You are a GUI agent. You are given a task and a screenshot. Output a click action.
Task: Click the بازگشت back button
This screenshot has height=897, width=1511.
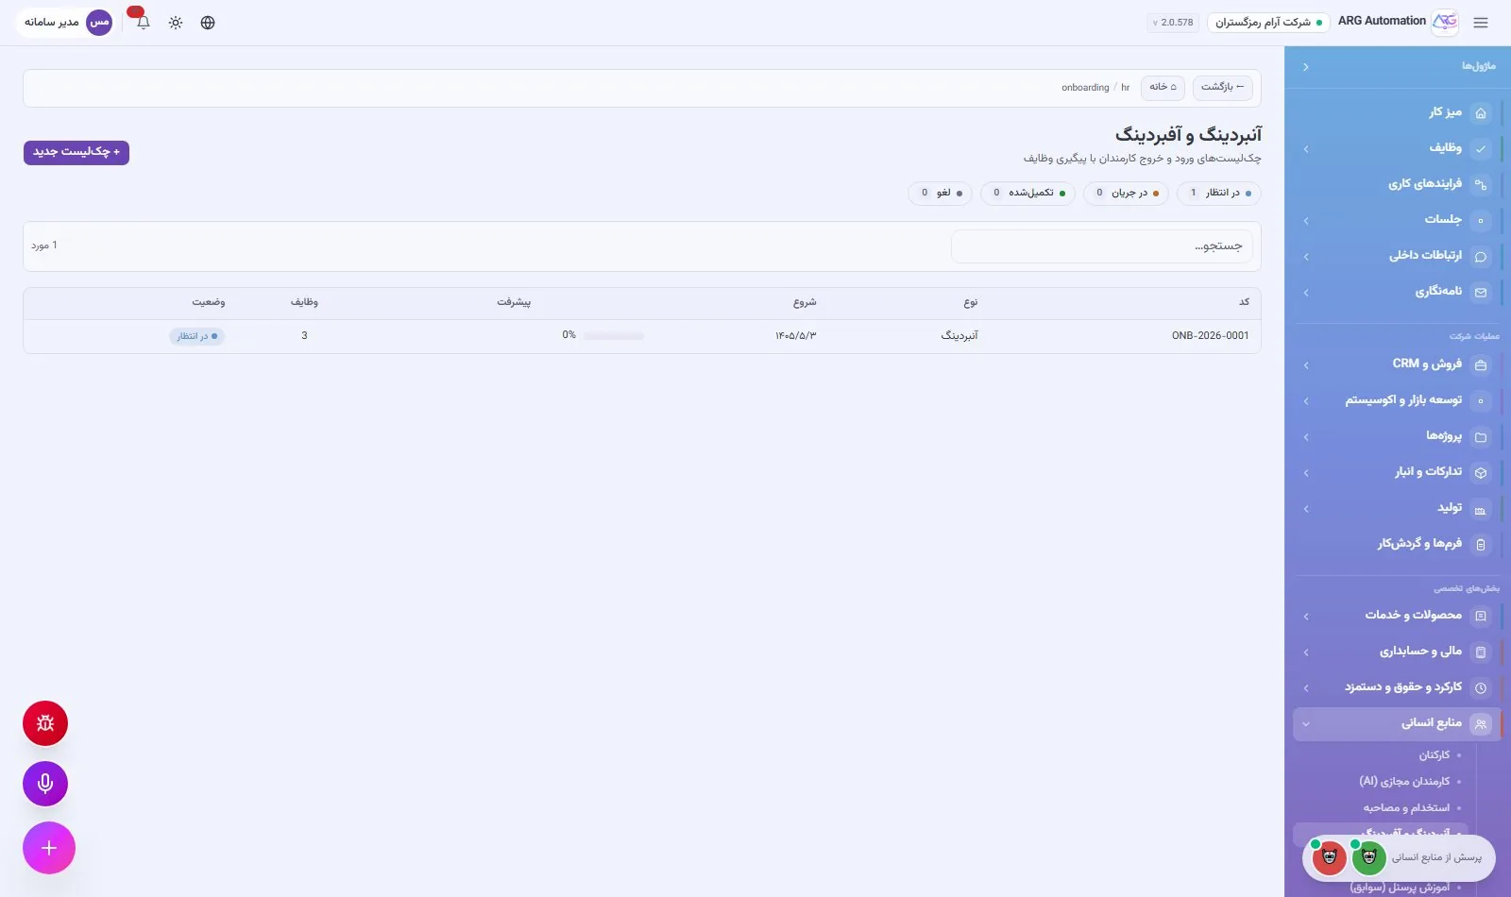pyautogui.click(x=1223, y=88)
